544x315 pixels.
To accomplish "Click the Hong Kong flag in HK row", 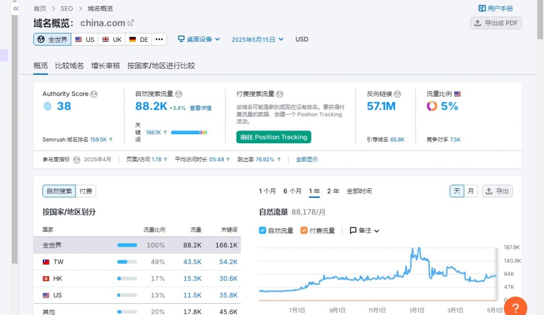I will point(46,278).
